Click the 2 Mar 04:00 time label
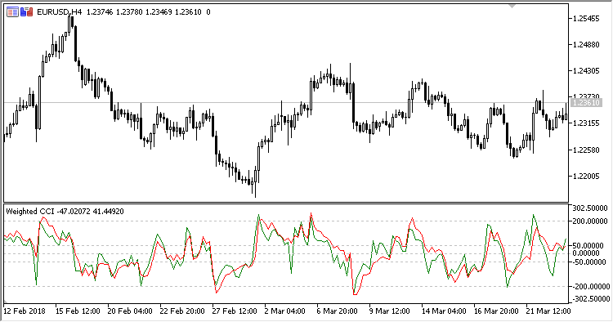 285,311
